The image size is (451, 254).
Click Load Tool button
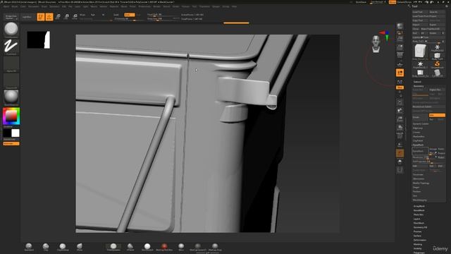point(420,12)
